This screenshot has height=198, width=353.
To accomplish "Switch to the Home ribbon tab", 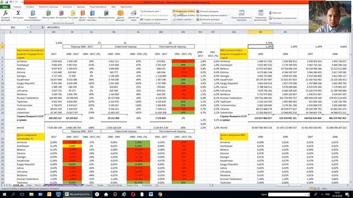I will pyautogui.click(x=17, y=7).
